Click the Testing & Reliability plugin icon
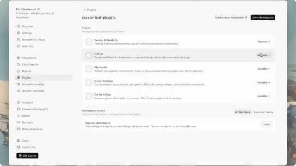 89,41
